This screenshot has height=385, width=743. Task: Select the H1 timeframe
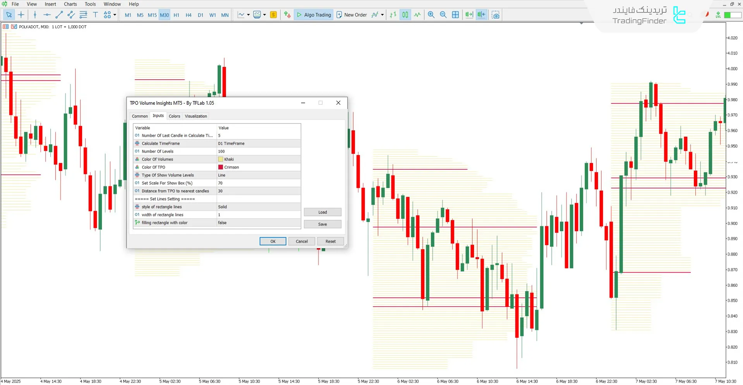pos(176,15)
